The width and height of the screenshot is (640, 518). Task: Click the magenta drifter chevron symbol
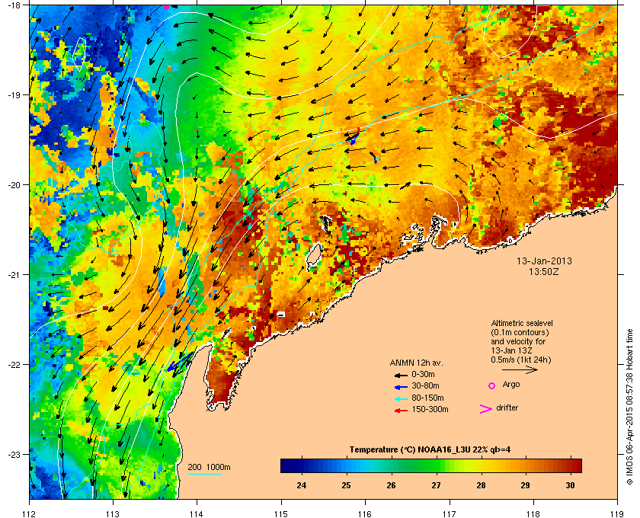click(x=486, y=409)
